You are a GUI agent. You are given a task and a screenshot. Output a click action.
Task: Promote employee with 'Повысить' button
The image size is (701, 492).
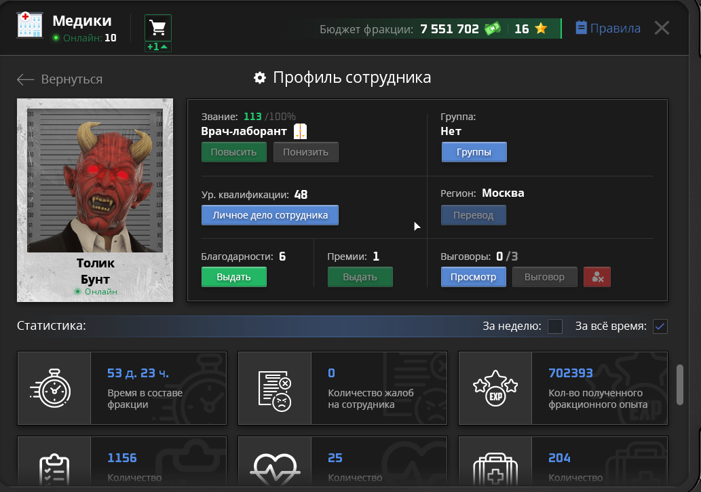point(233,152)
